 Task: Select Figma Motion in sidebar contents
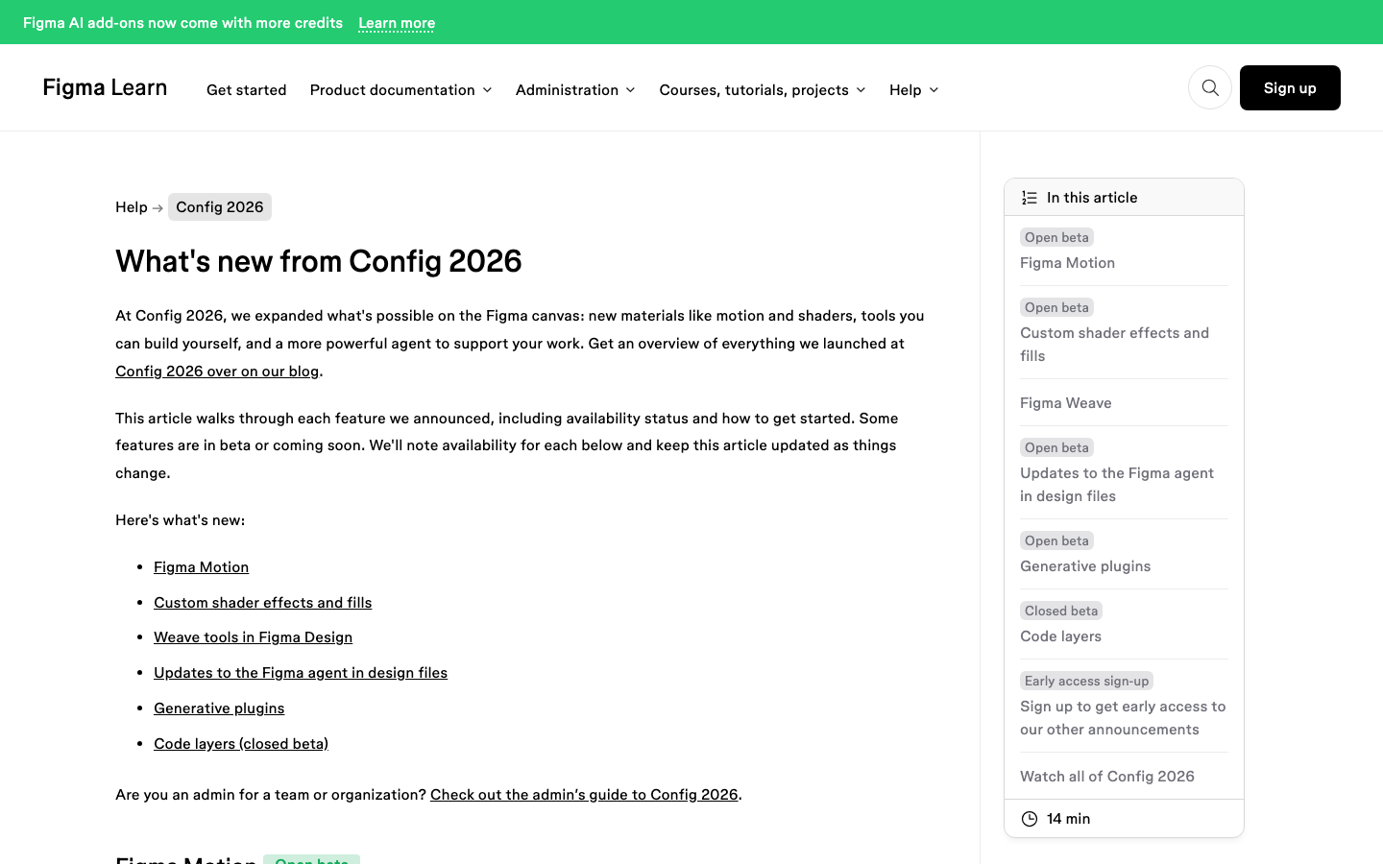(x=1067, y=262)
